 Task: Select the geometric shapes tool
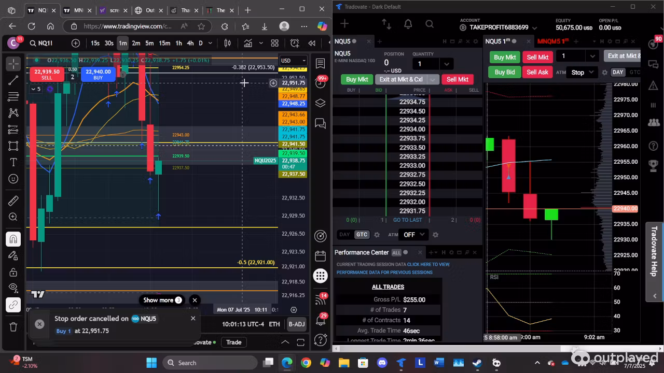tap(13, 146)
